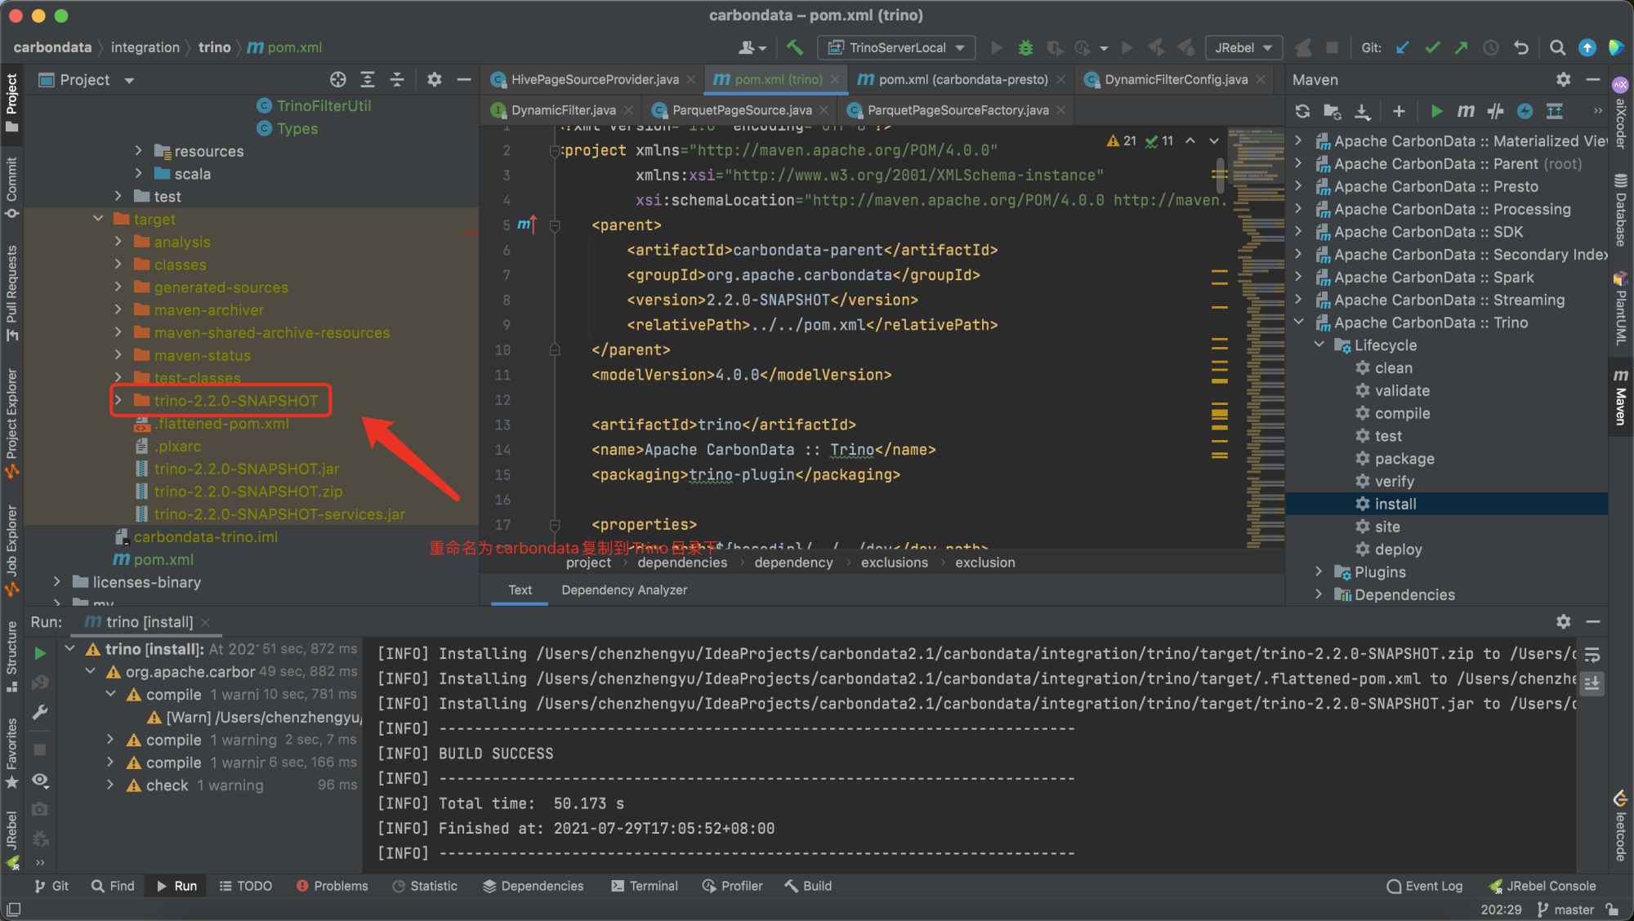Toggle Skip Tests mode lightning icon

[x=1525, y=111]
